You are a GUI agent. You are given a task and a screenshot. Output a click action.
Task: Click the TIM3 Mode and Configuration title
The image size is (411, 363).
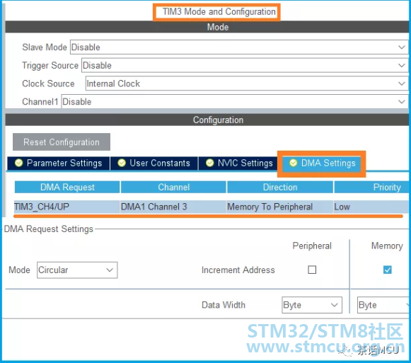(219, 11)
